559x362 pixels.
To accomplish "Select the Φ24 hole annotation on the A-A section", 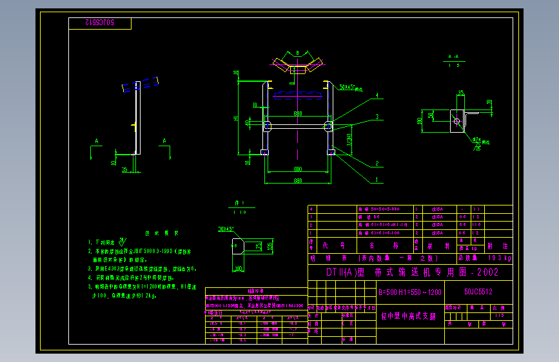I will tap(477, 140).
